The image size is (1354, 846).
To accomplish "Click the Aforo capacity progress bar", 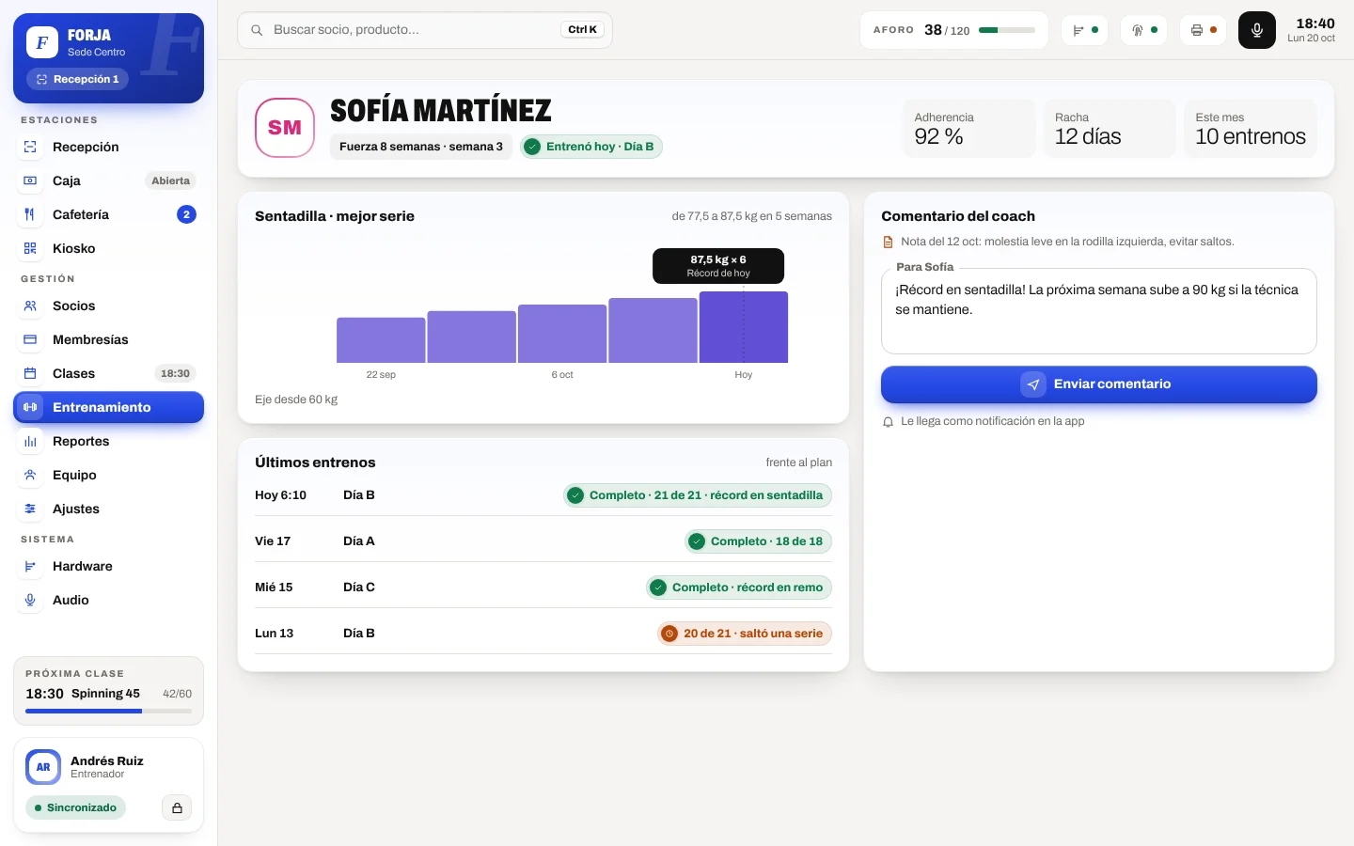I will [x=1006, y=30].
